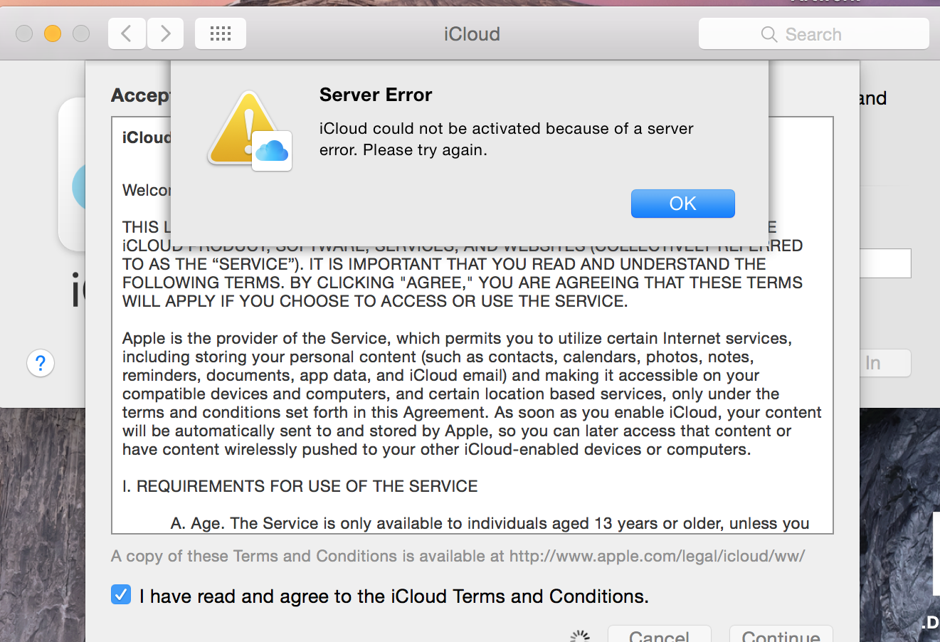
Task: Show all preferences with the grid icon
Action: tap(221, 33)
